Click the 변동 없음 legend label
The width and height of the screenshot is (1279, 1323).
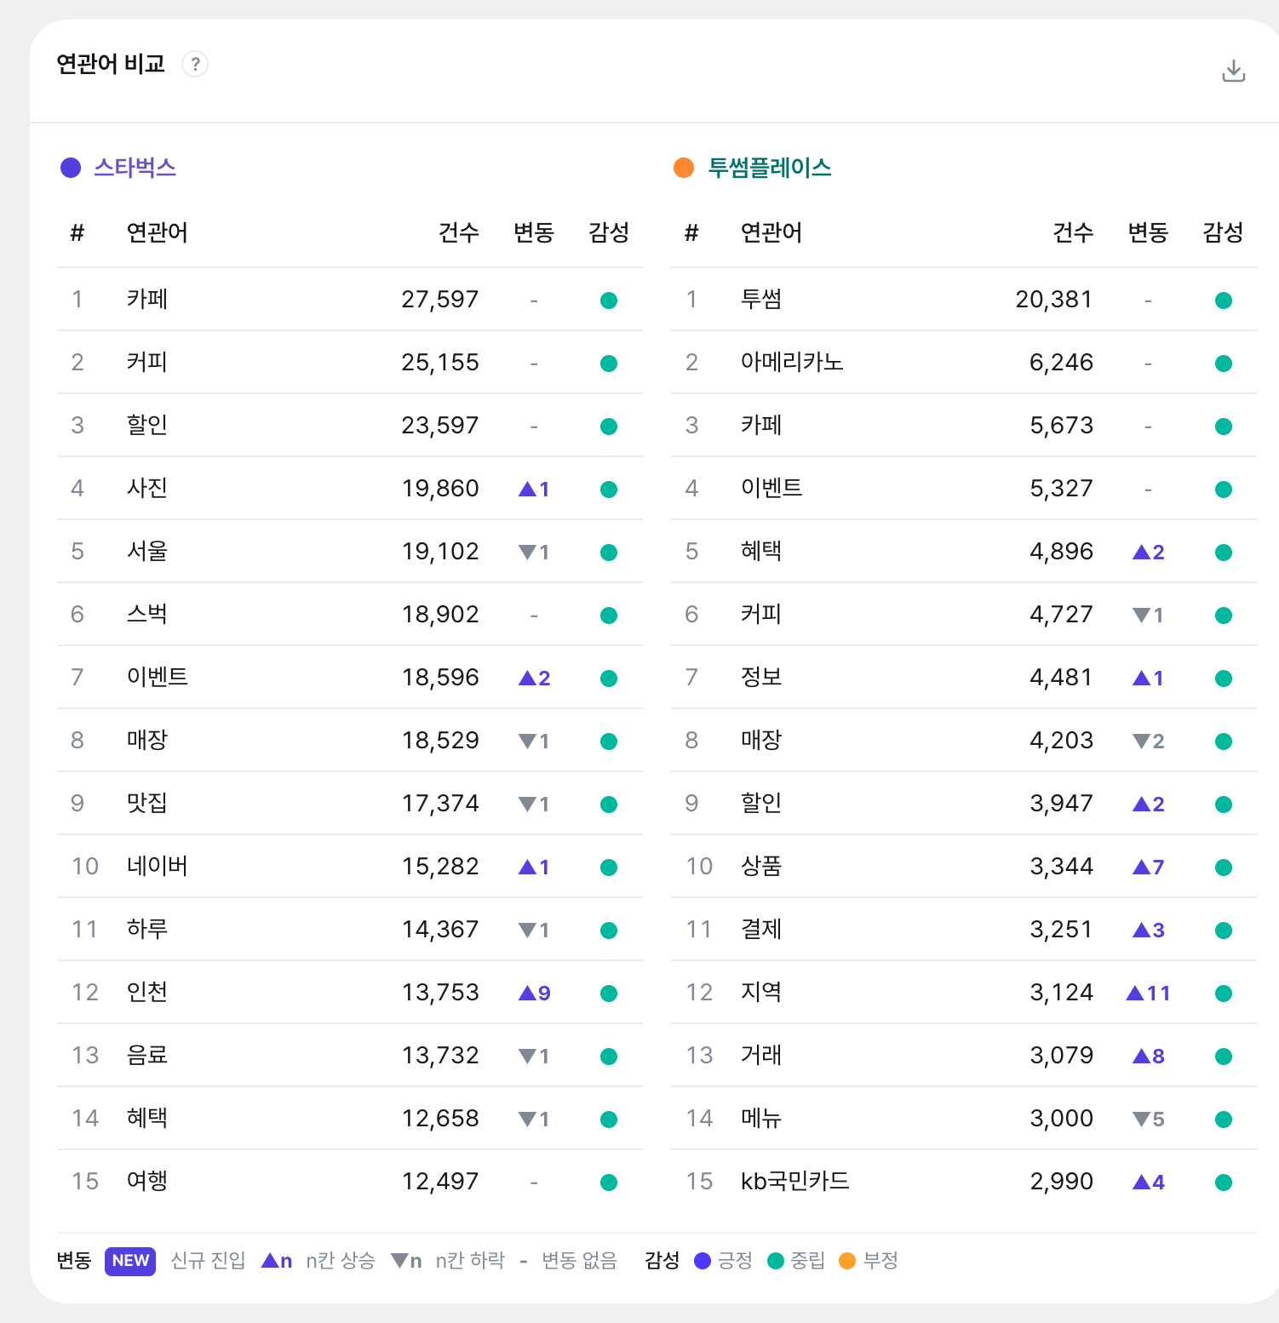pos(580,1261)
